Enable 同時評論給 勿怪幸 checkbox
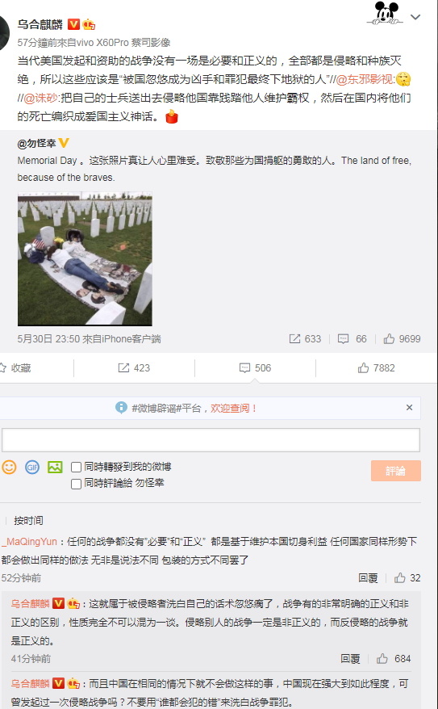This screenshot has height=709, width=438. (77, 484)
